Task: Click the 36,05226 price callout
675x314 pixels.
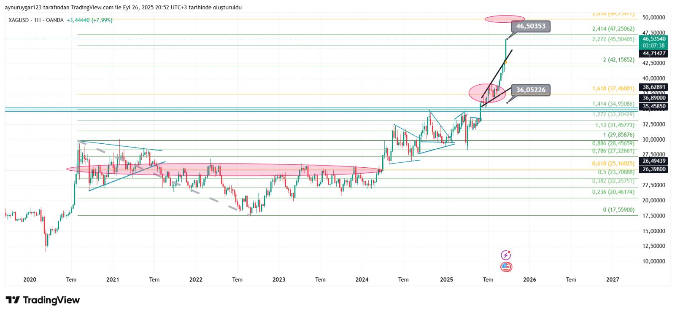Action: point(530,90)
